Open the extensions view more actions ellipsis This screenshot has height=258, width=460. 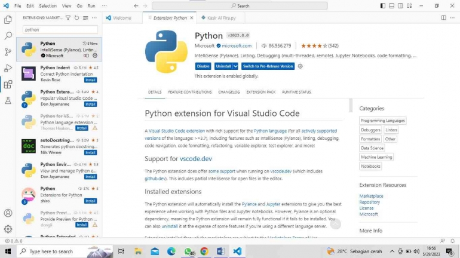click(x=94, y=18)
